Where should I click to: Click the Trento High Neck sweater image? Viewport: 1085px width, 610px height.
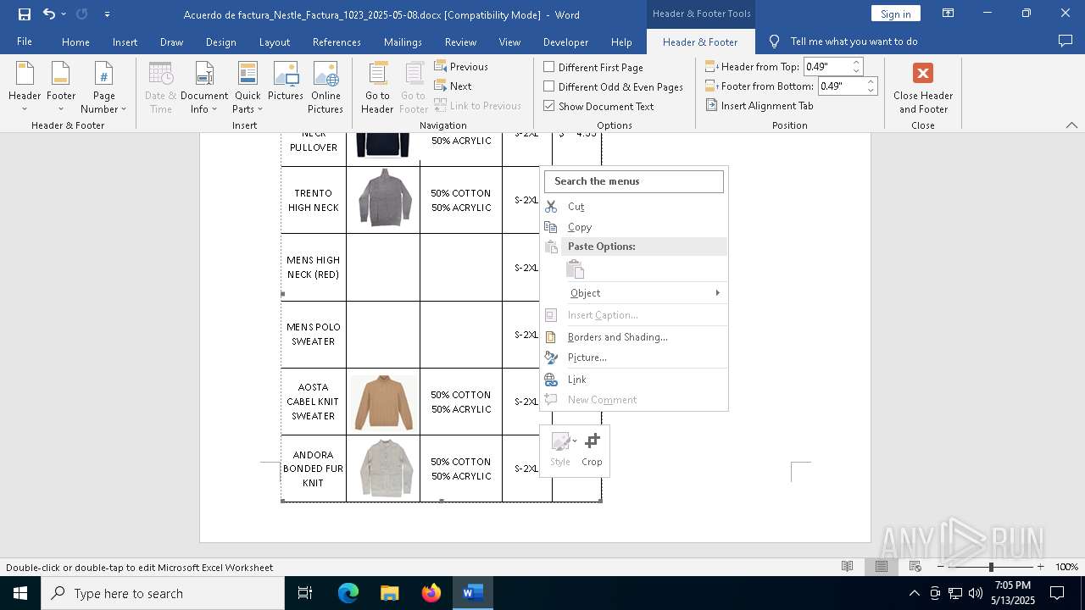pos(384,198)
